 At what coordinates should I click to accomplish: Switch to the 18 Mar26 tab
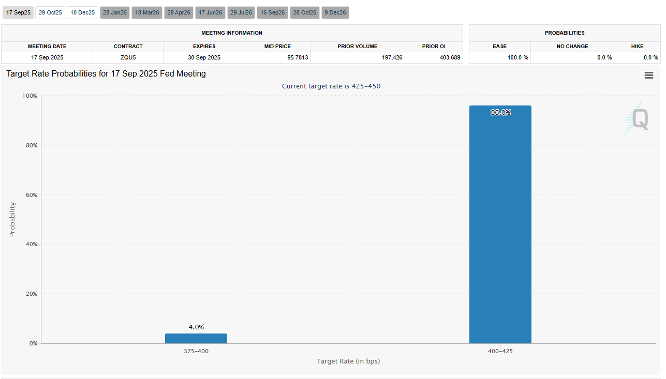(147, 12)
